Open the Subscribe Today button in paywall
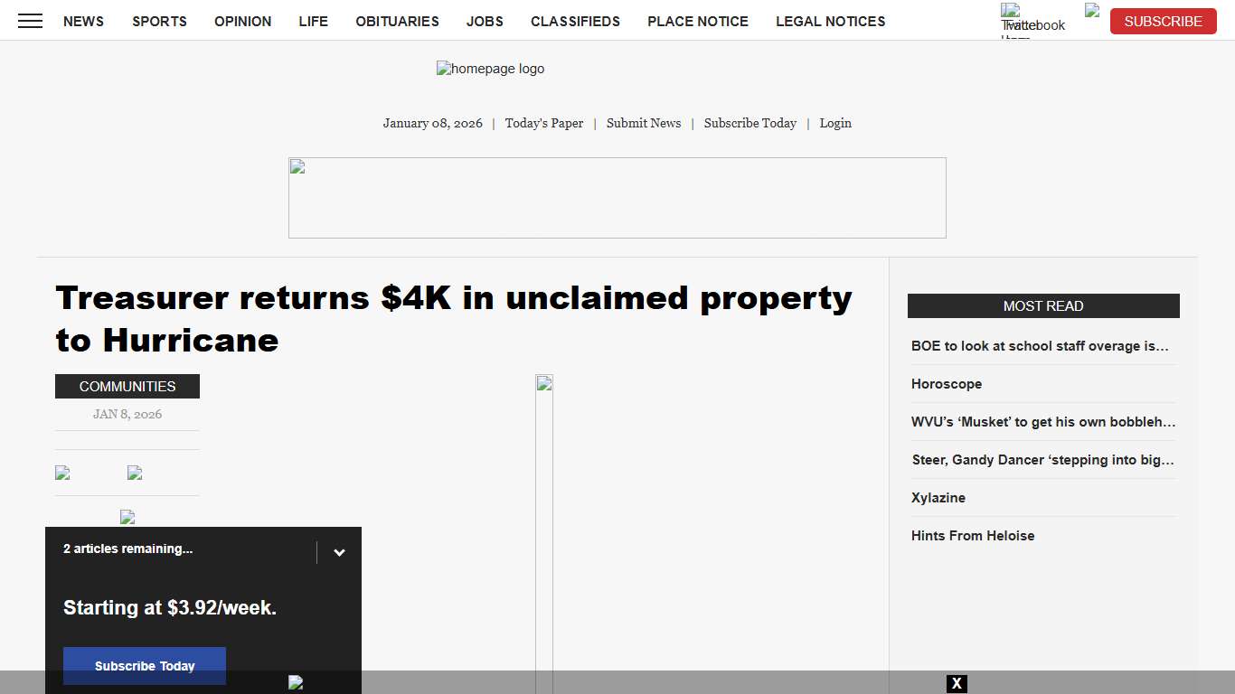The width and height of the screenshot is (1235, 694). tap(144, 666)
